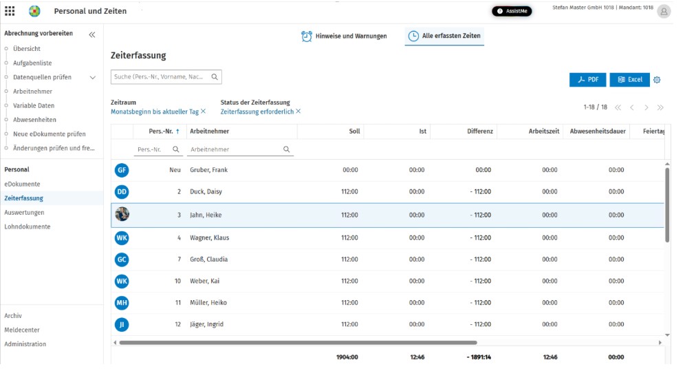Viewport: 685px width, 382px height.
Task: Remove Zeiterfassung erforderlich filter with X
Action: [298, 112]
